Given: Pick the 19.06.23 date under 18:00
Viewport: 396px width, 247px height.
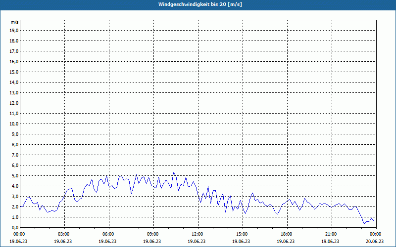Looking at the screenshot, I should point(286,241).
